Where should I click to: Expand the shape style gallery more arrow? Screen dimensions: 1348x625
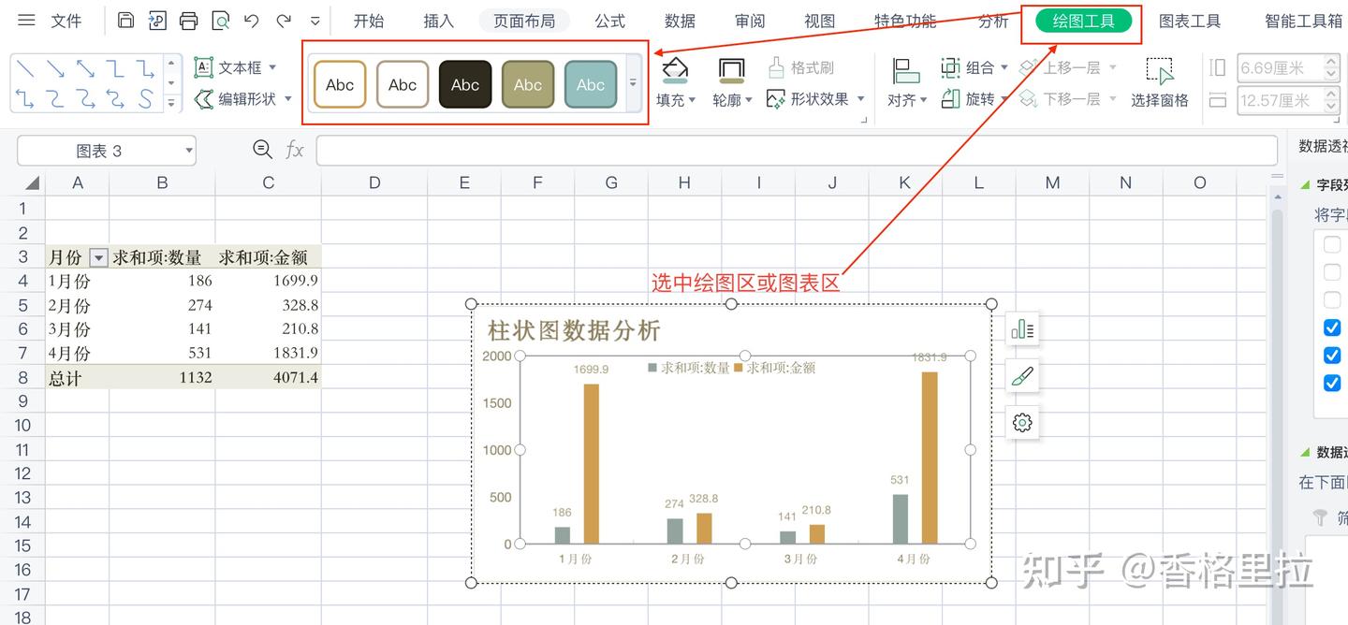point(633,82)
